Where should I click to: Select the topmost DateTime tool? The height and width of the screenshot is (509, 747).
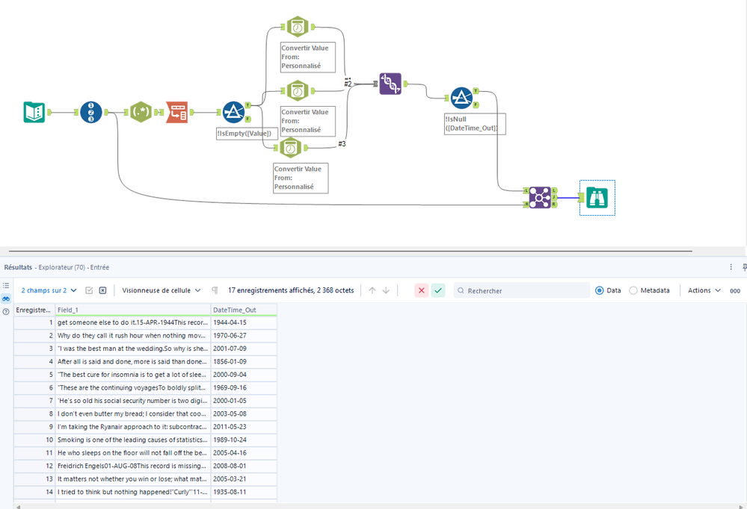(298, 27)
